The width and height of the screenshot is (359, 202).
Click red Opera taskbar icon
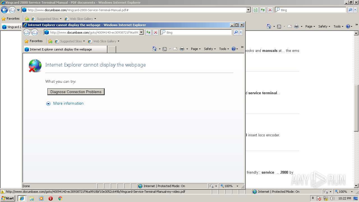click(51, 198)
